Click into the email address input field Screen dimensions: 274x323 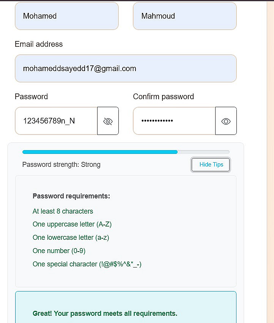pyautogui.click(x=126, y=68)
